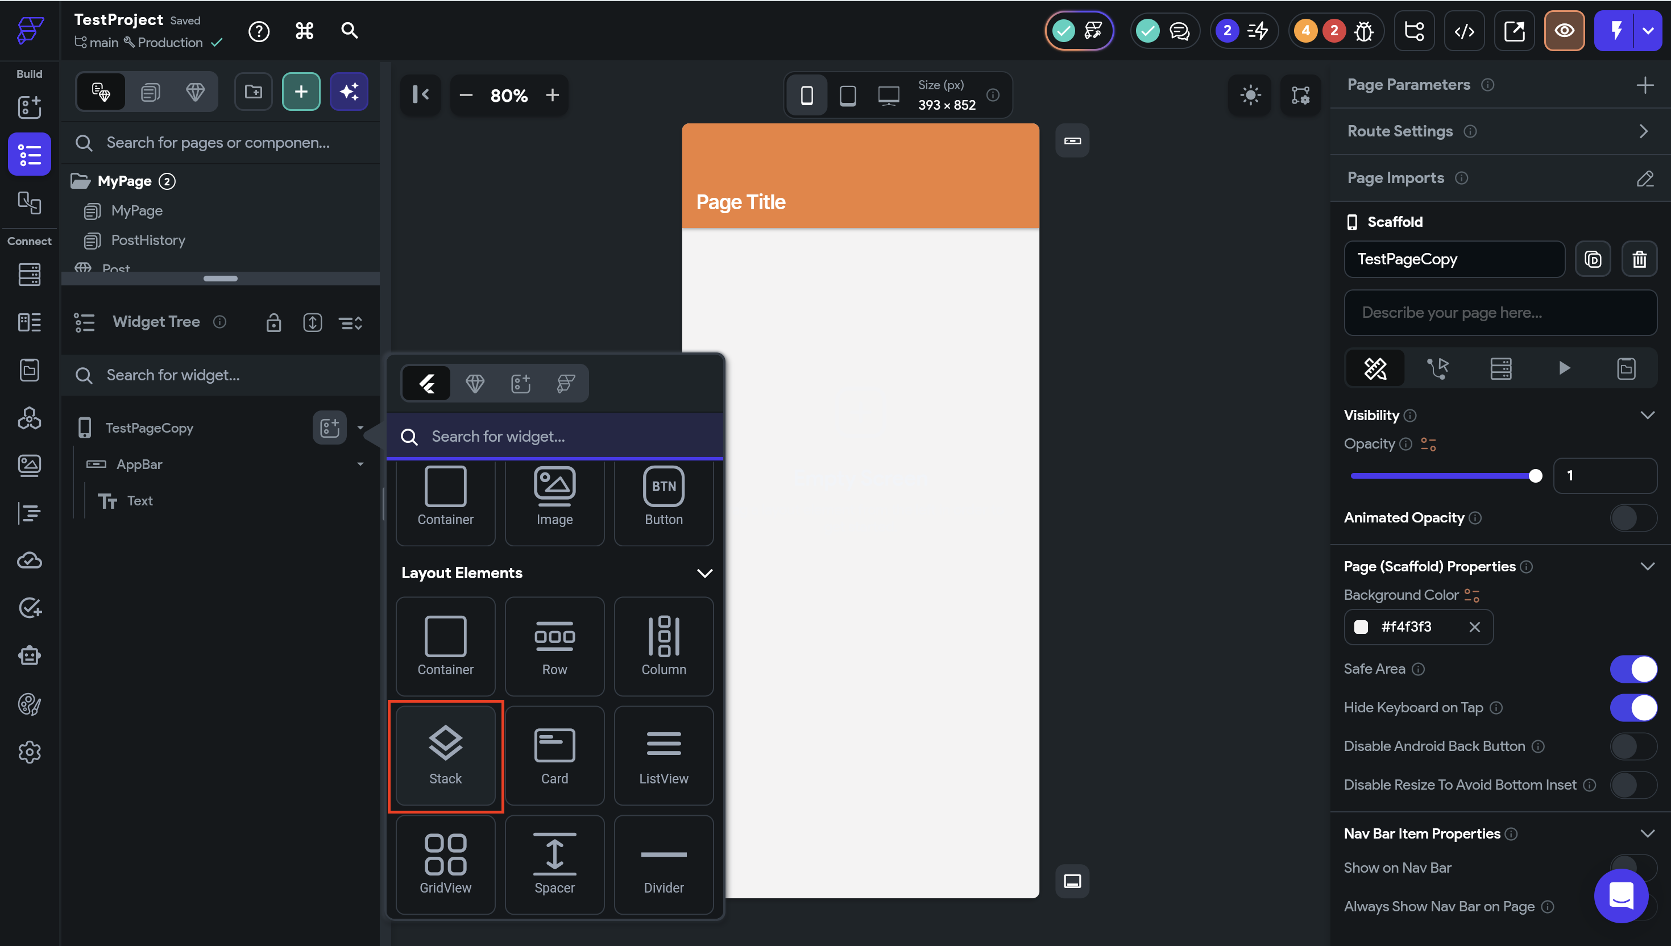Select the AppBar in Widget Tree
The image size is (1671, 946).
139,464
